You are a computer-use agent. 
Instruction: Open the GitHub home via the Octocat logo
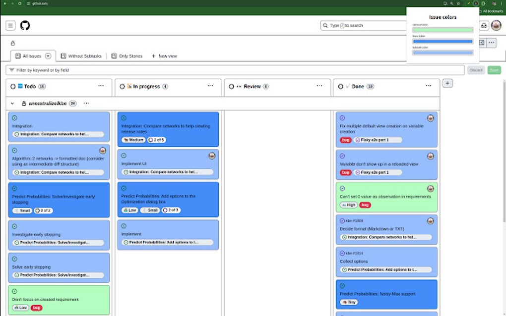point(25,26)
